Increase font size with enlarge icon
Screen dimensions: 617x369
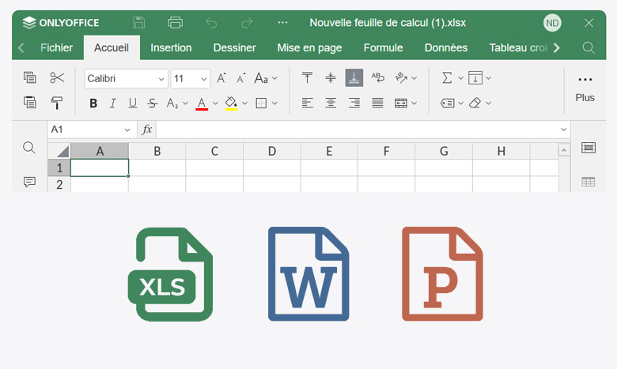[x=221, y=78]
